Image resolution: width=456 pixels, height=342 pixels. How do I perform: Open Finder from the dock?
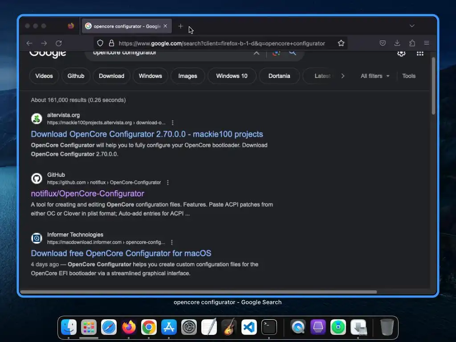click(69, 327)
